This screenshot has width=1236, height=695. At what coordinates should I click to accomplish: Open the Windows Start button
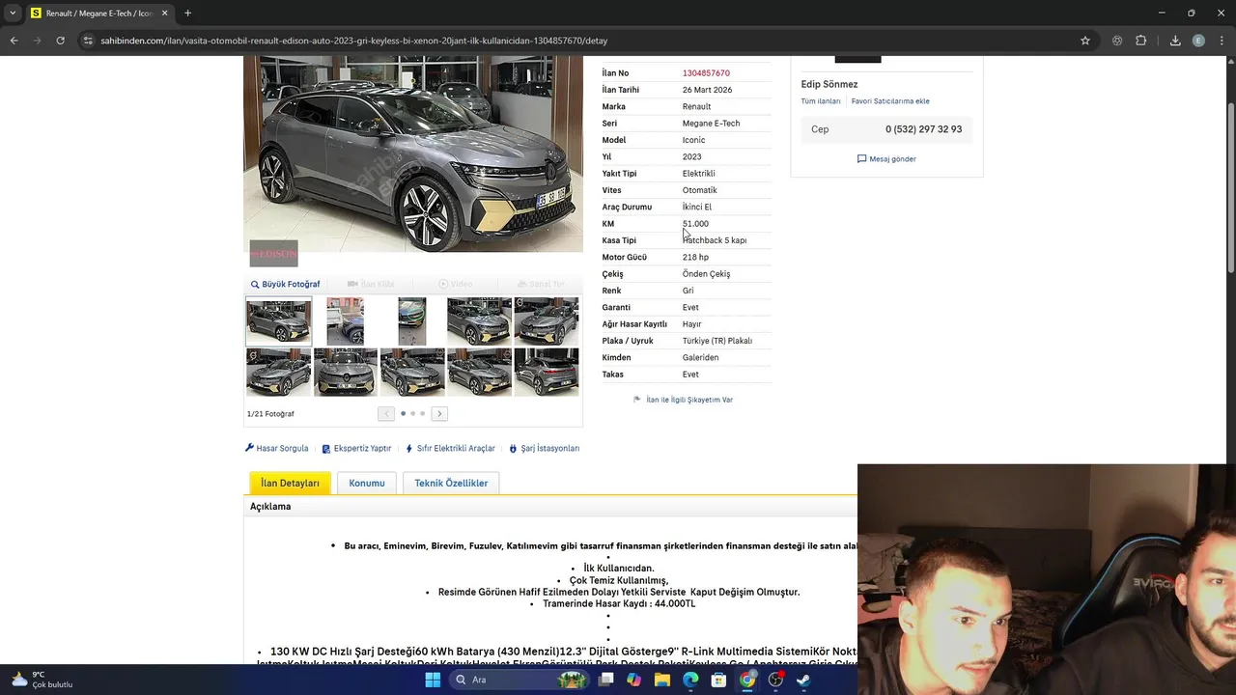433,680
